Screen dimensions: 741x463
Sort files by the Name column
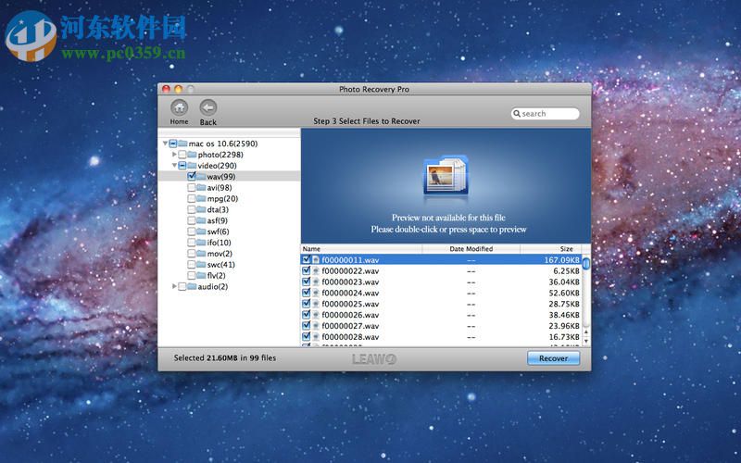361,248
